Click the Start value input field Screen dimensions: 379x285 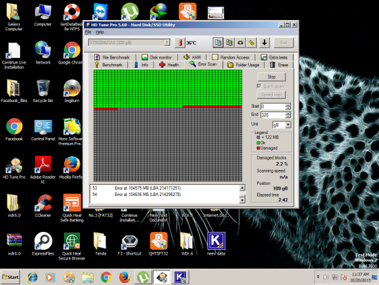[x=273, y=106]
